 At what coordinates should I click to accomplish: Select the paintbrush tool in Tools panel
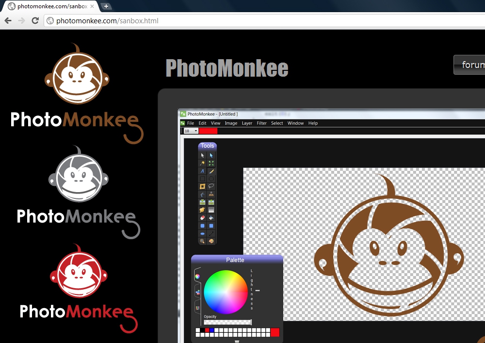click(211, 171)
